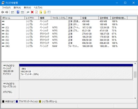
Task: Sort by the 状態 column header
Action: point(74,18)
